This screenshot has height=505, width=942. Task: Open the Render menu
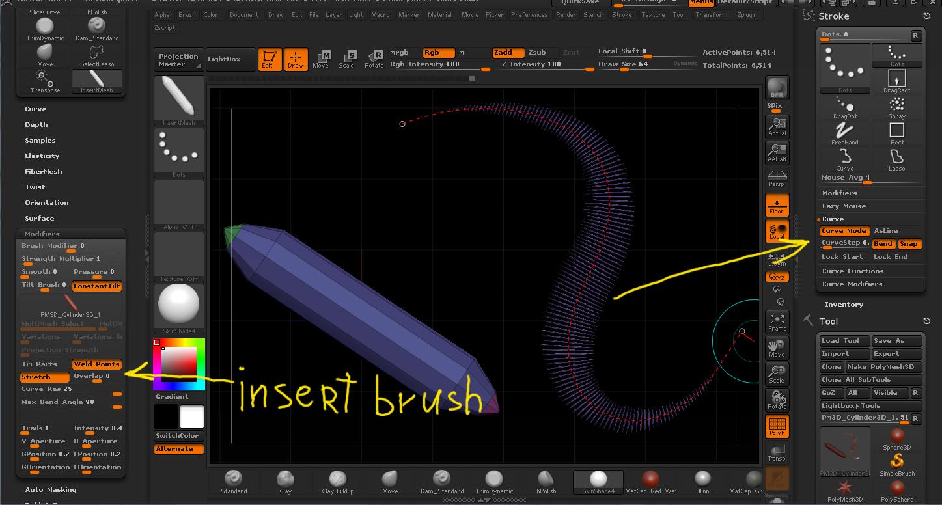(566, 15)
